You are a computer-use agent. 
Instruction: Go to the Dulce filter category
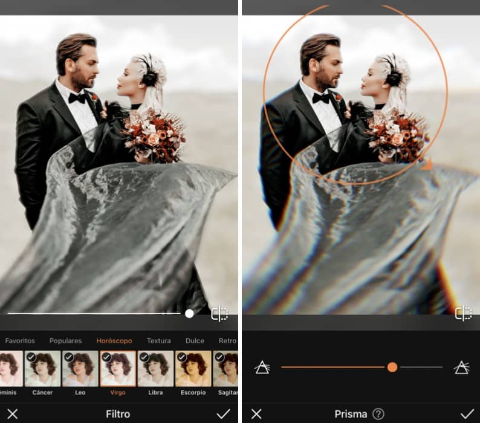pyautogui.click(x=195, y=341)
